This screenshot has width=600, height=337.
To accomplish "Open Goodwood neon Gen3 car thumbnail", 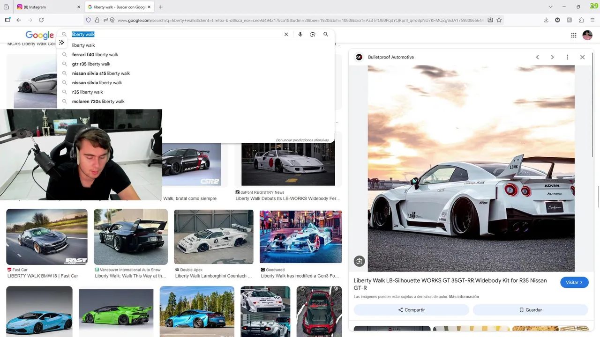I will [300, 237].
